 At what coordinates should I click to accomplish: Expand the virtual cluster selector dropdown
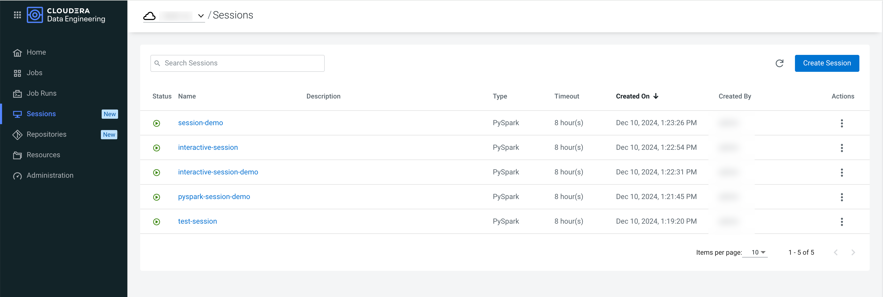coord(201,16)
